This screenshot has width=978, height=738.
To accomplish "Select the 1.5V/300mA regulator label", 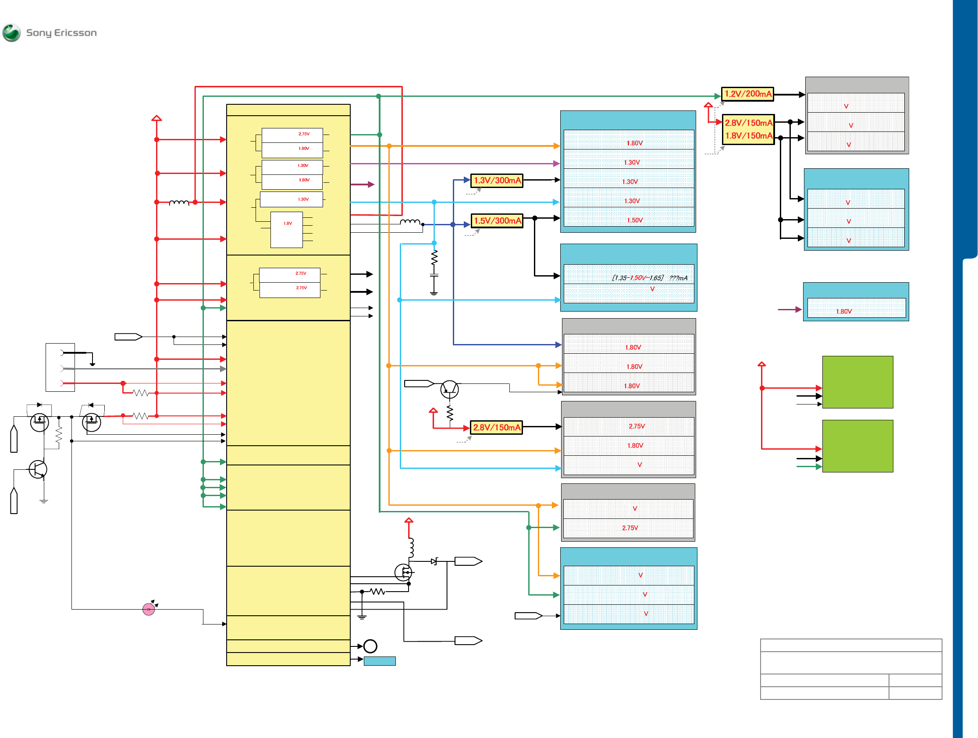I will pos(497,220).
